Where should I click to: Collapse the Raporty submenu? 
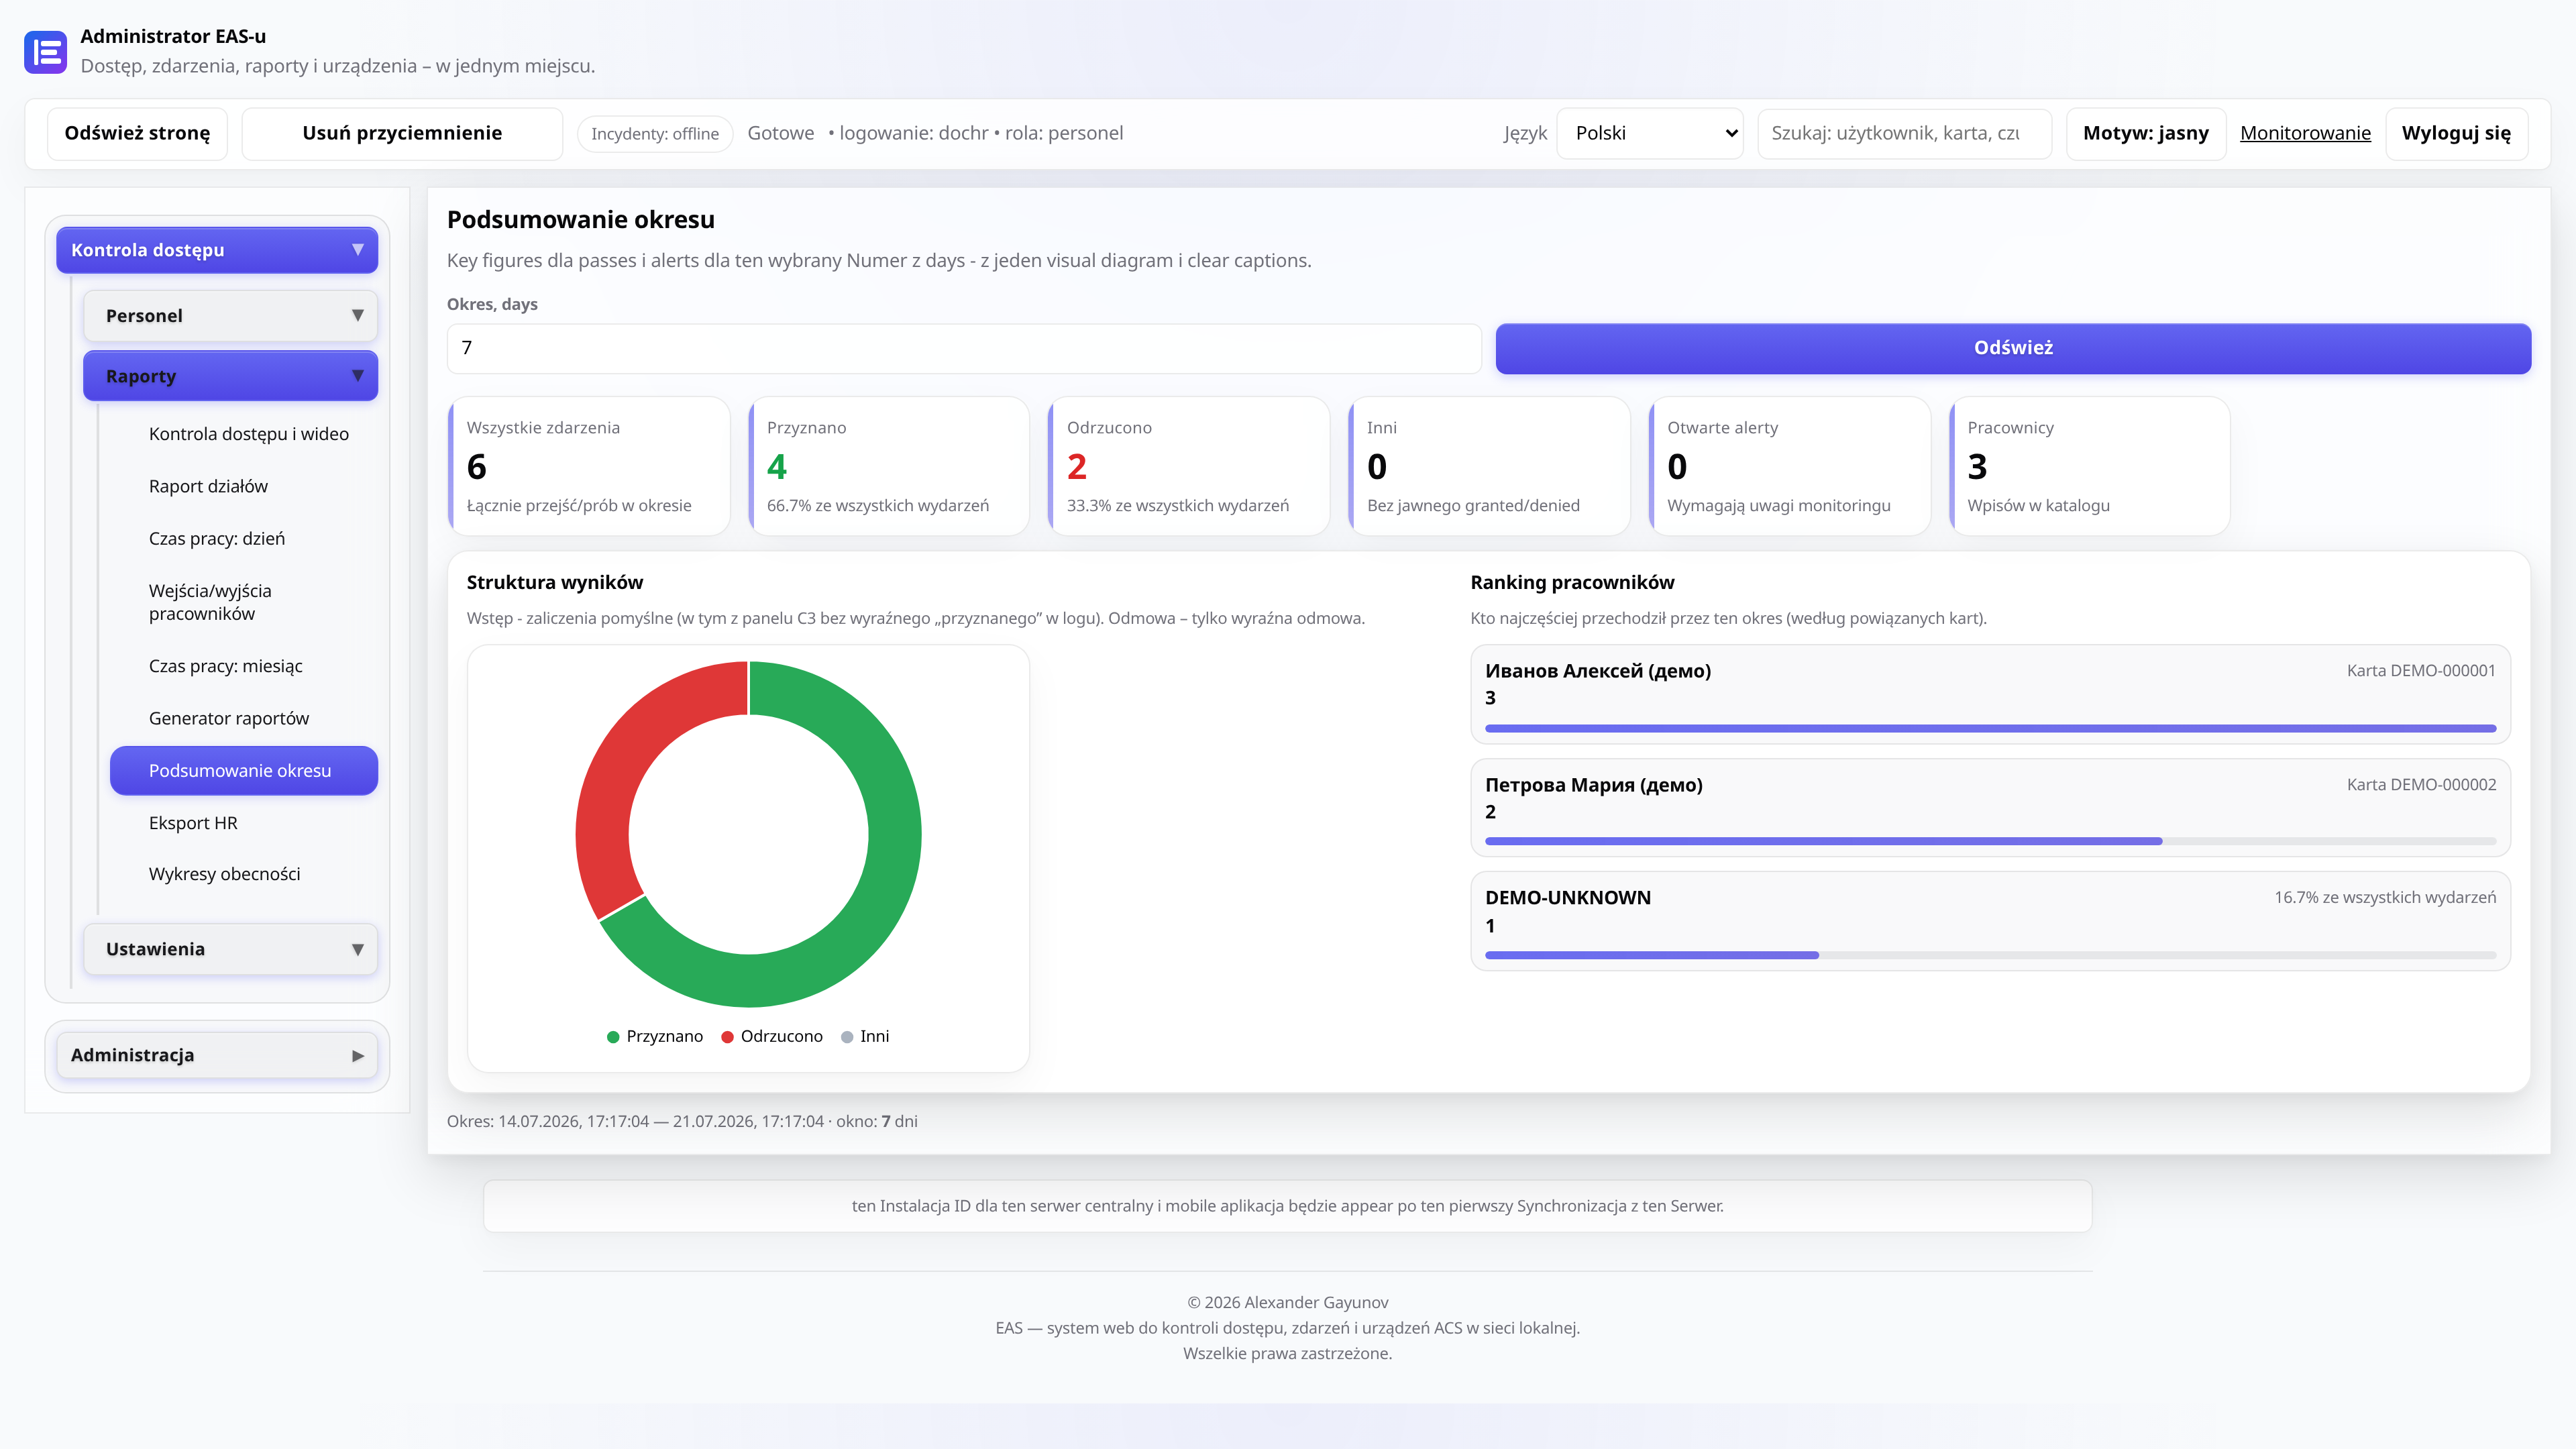[230, 376]
